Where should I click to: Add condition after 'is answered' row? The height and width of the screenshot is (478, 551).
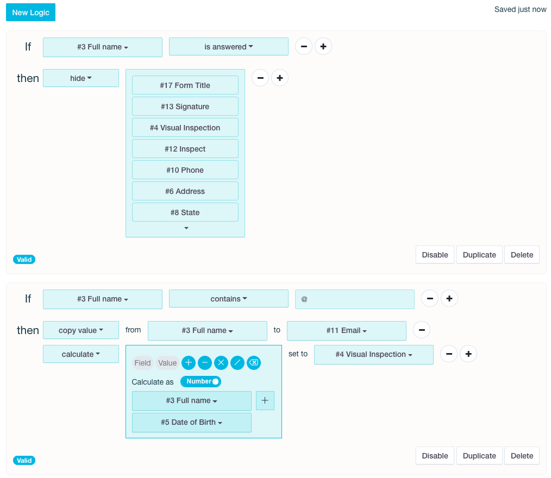pos(323,47)
